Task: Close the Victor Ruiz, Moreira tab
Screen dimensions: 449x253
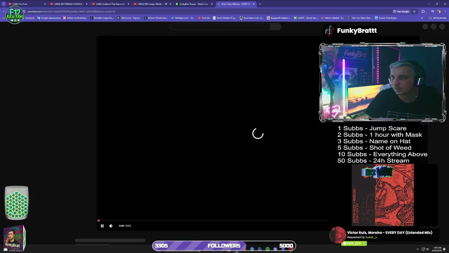Action: [254, 4]
